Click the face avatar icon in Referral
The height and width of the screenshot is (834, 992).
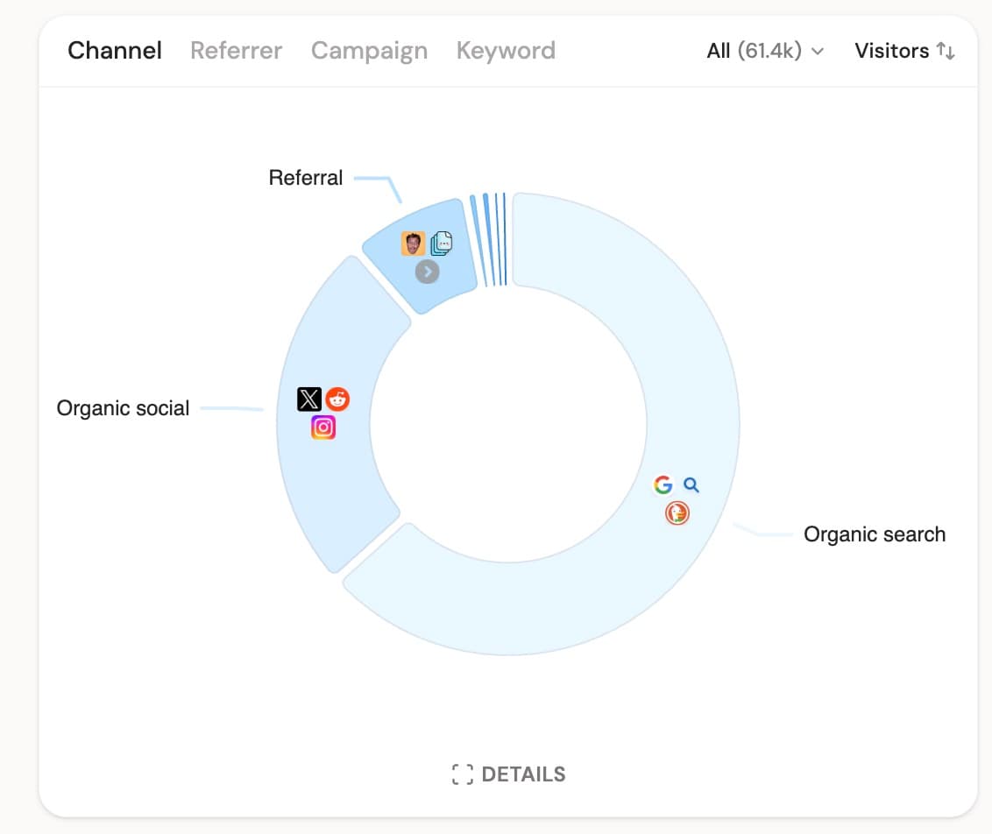pos(413,244)
